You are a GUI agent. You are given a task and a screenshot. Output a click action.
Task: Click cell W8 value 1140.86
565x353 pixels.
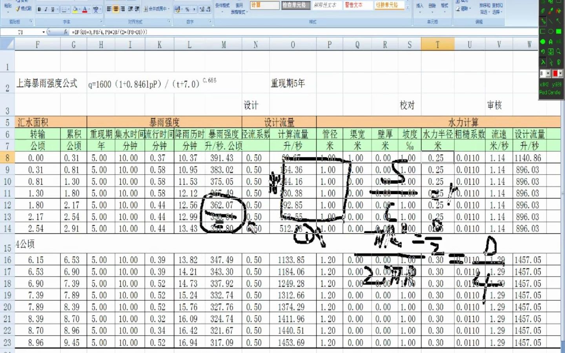tap(529, 158)
